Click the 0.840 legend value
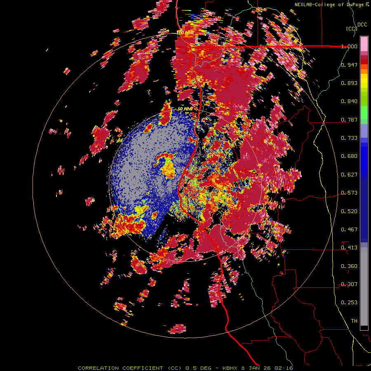371x371 pixels. point(349,101)
